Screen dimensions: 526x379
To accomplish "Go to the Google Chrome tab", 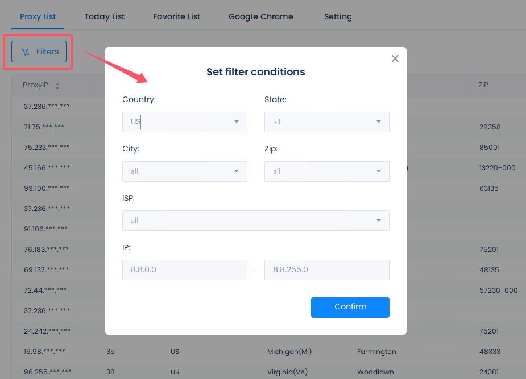I will click(x=261, y=16).
